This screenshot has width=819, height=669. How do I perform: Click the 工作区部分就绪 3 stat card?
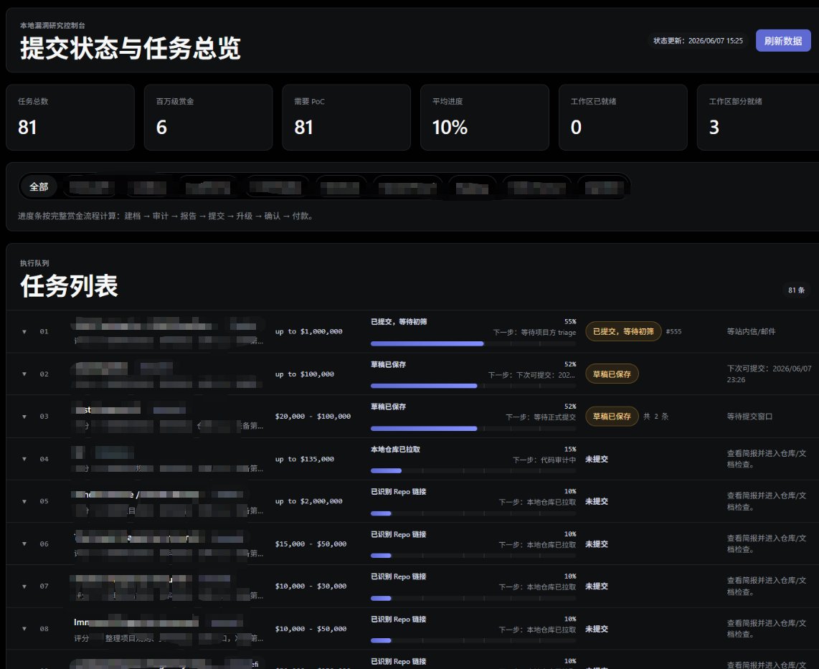point(758,118)
